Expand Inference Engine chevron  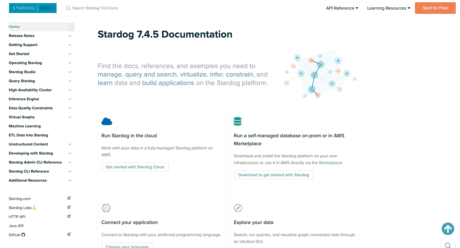pos(70,99)
